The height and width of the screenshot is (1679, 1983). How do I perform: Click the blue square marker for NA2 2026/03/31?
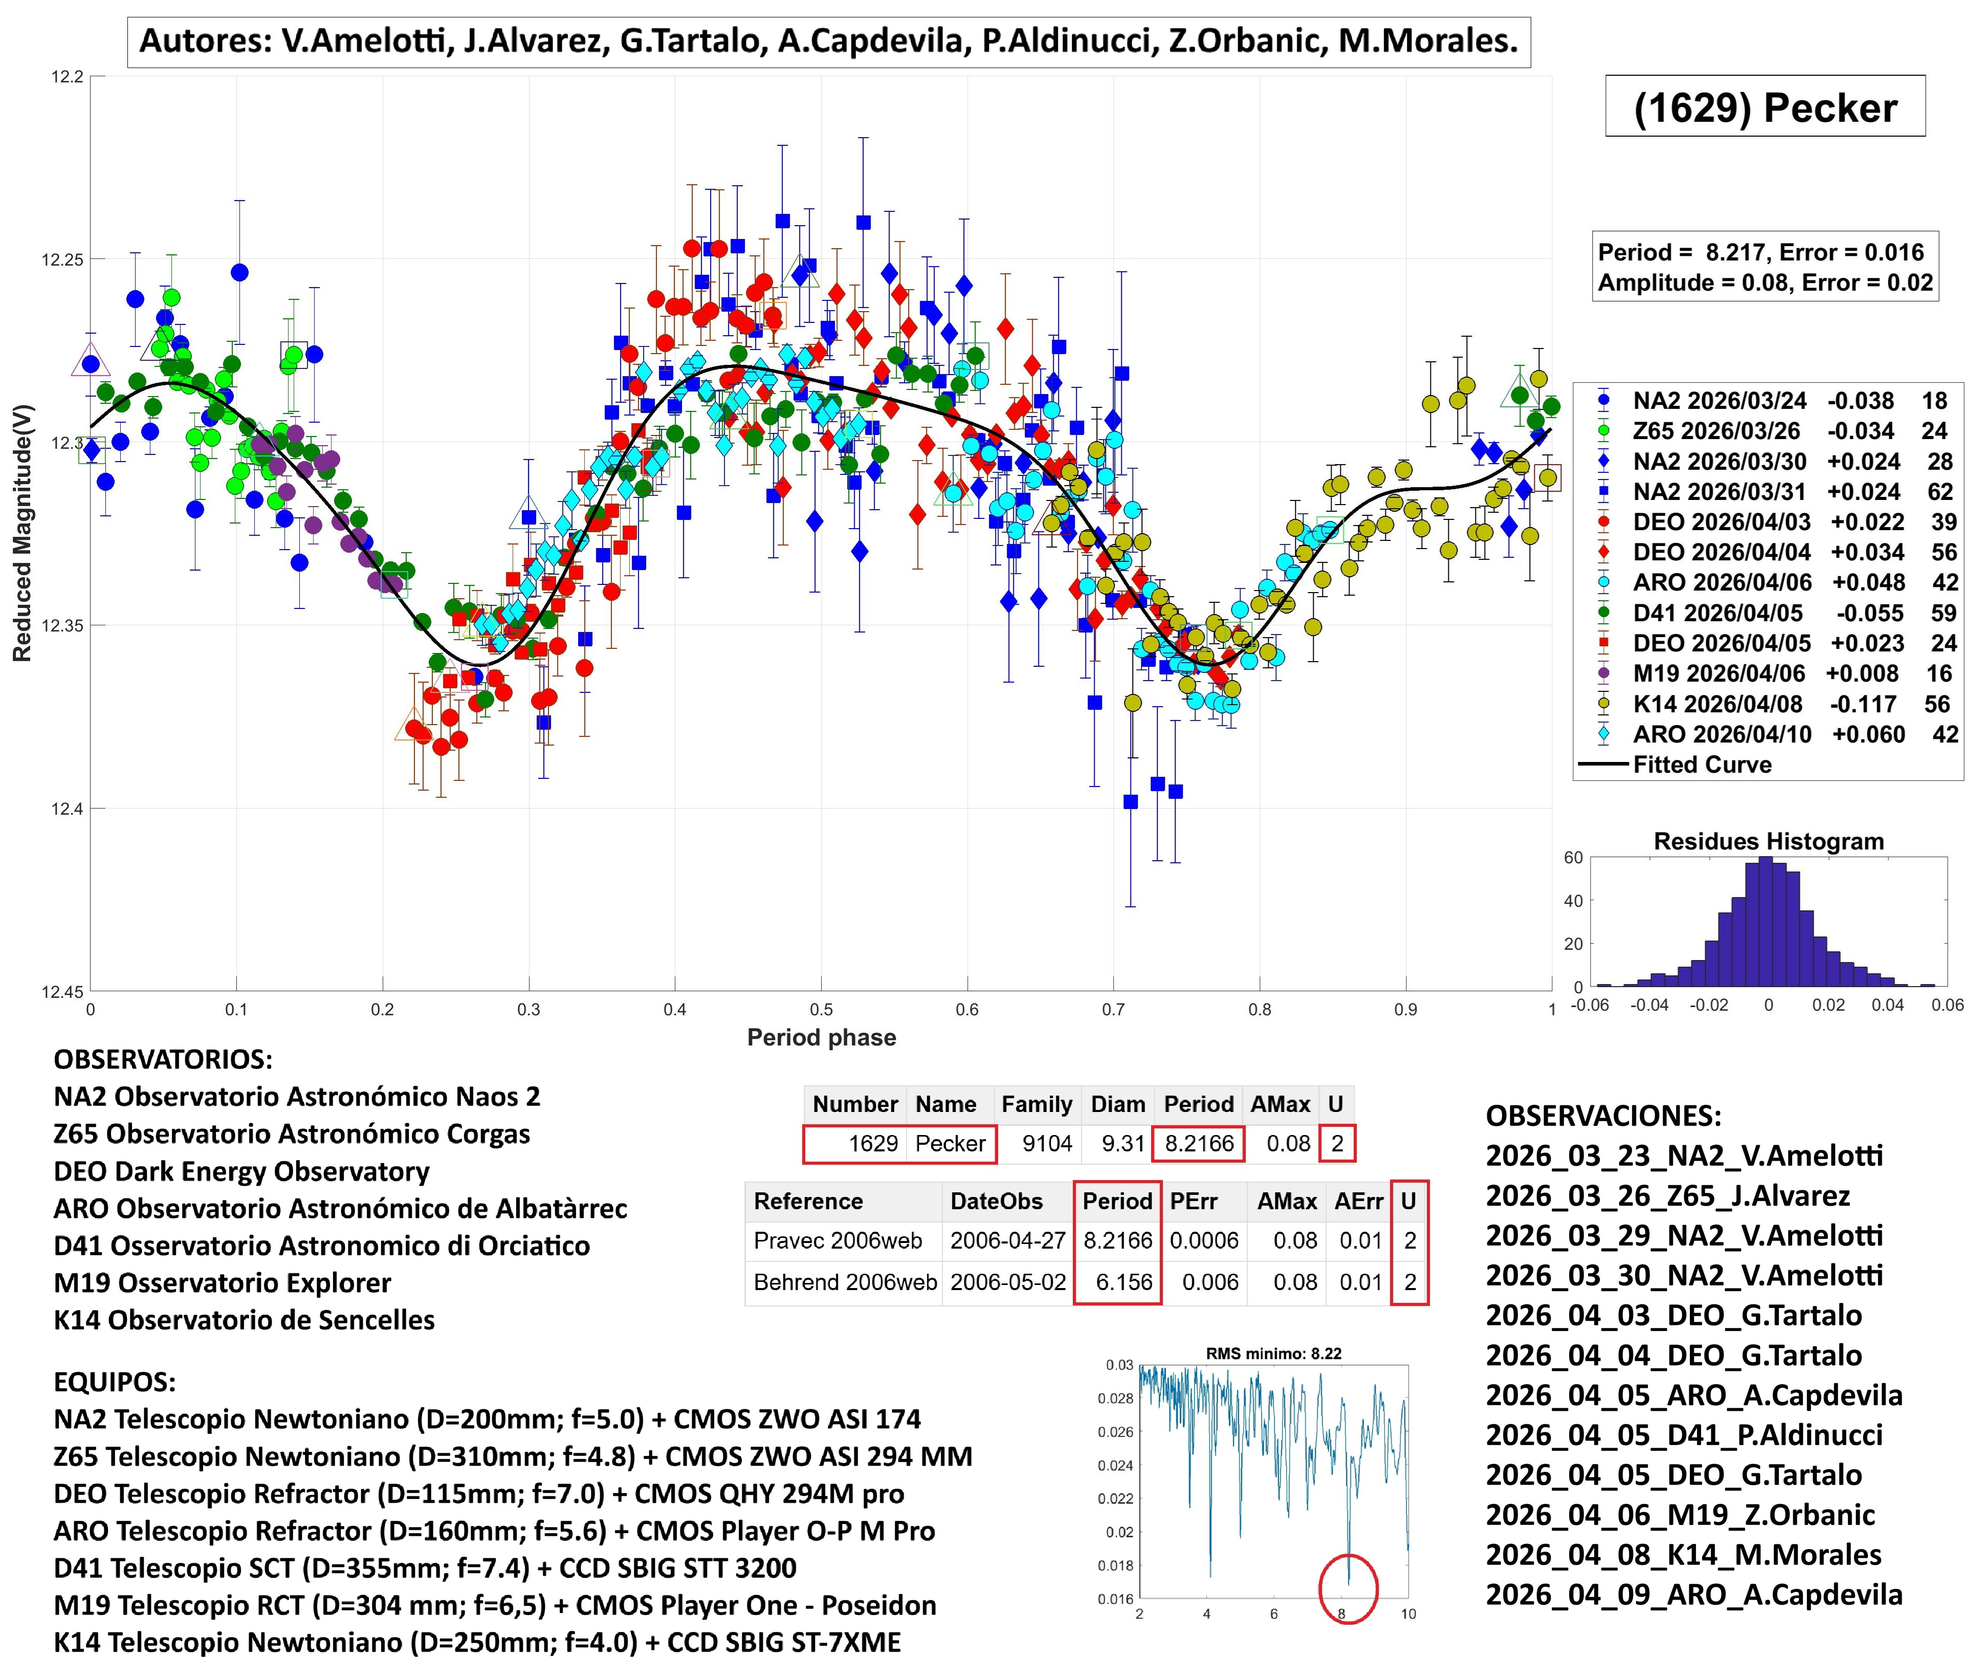1604,492
